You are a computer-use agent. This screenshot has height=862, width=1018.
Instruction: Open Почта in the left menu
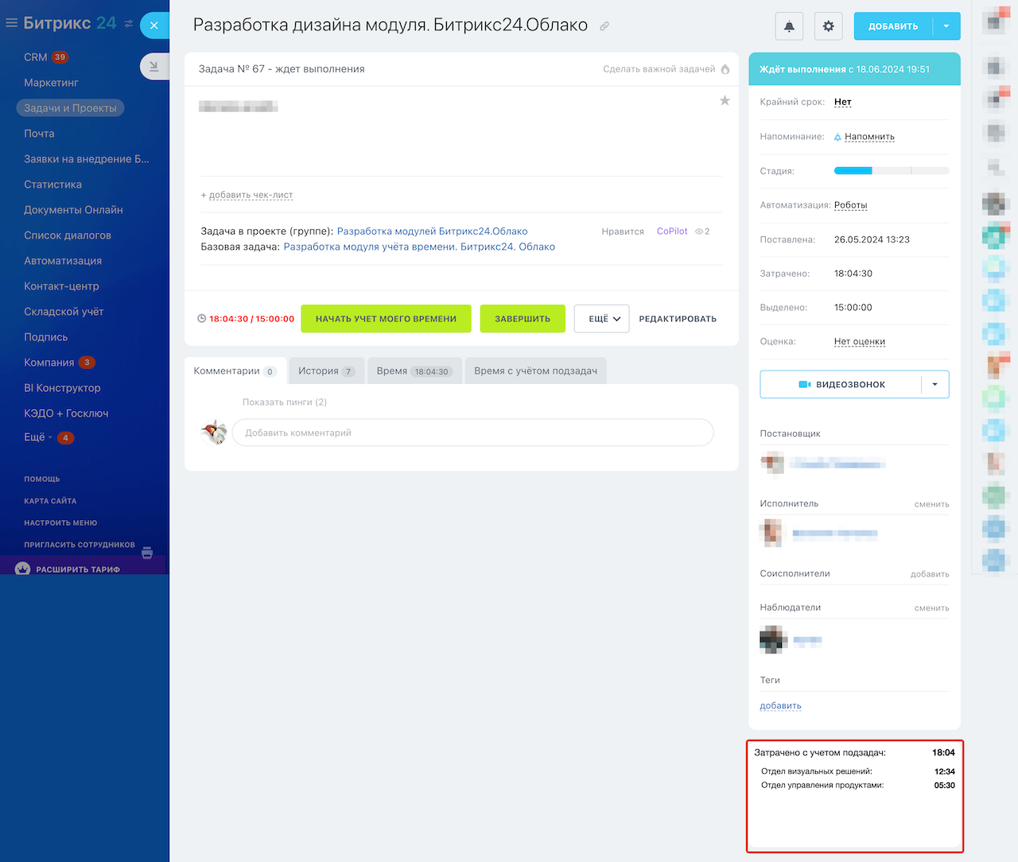39,134
